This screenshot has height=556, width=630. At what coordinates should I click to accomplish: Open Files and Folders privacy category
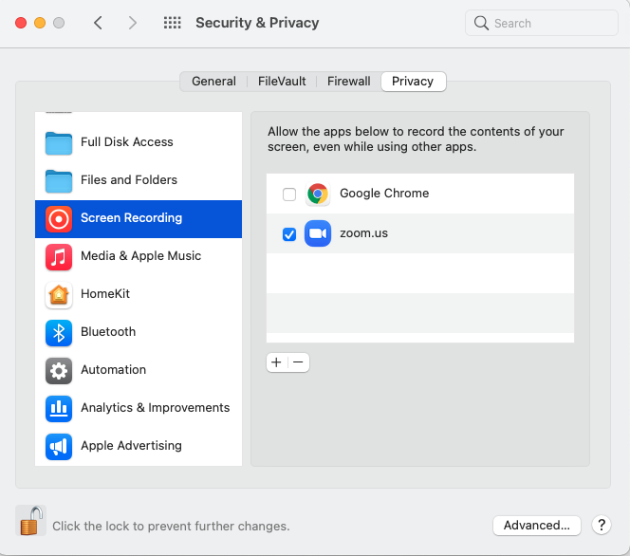pyautogui.click(x=128, y=180)
